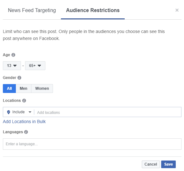Open the maximum age dropdown showing 65+

(x=35, y=66)
